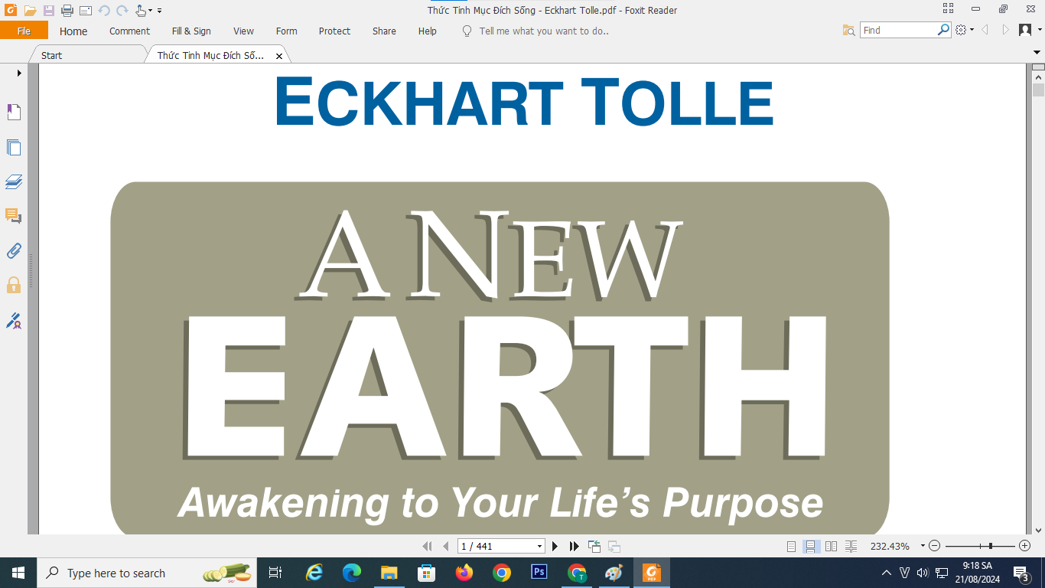The image size is (1045, 588).
Task: Open the Pages thumbnails panel in the sidebar
Action: pos(14,147)
